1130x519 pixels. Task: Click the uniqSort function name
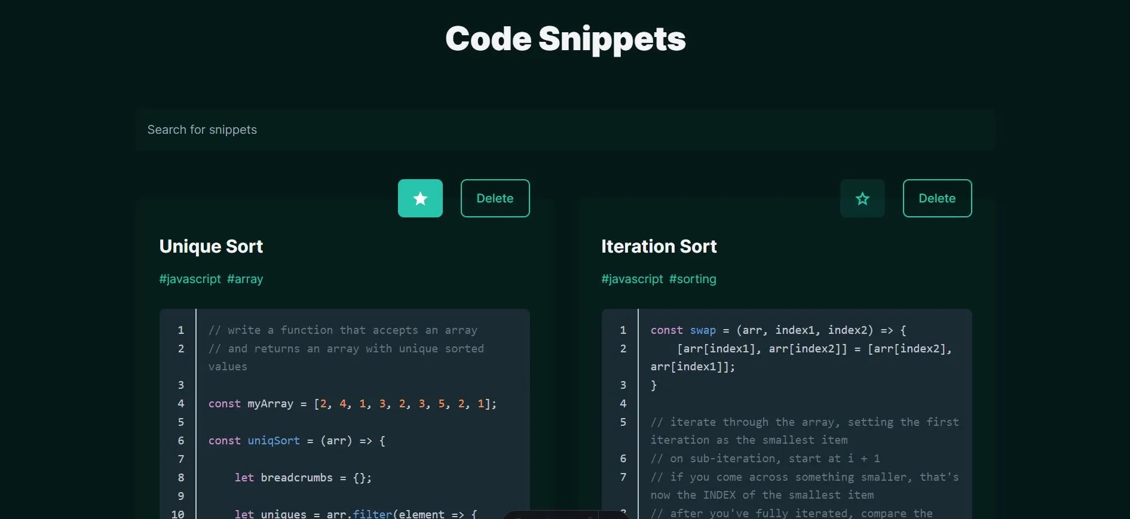274,441
